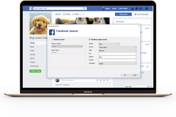The width and height of the screenshot is (176, 117).
Task: Open the Job title combo box
Action: pyautogui.click(x=118, y=60)
